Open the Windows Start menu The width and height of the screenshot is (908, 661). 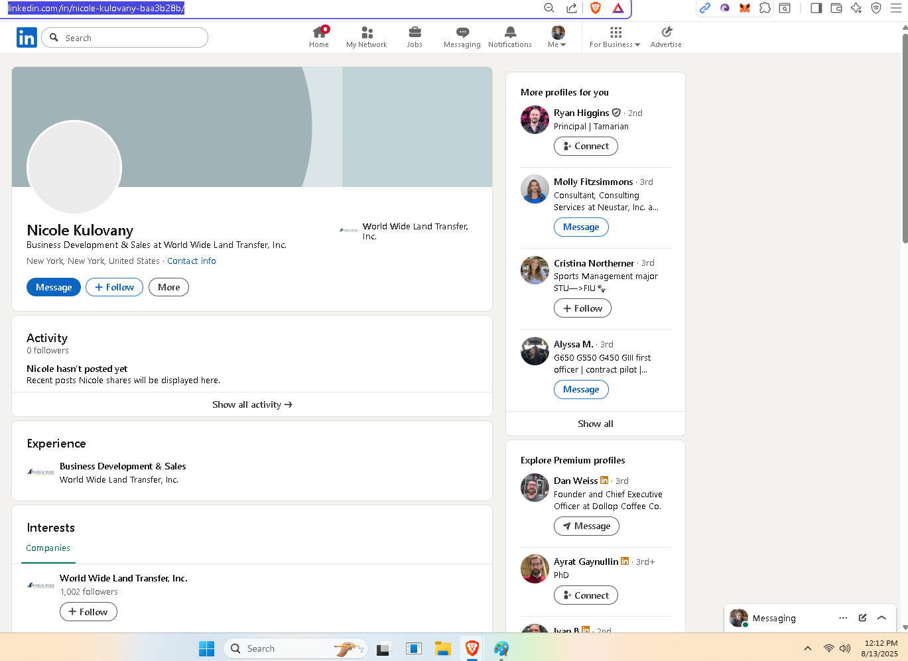point(207,648)
